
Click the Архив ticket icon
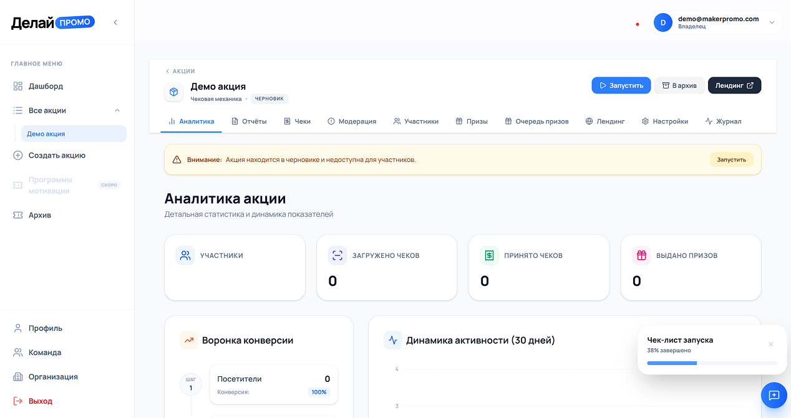[18, 215]
